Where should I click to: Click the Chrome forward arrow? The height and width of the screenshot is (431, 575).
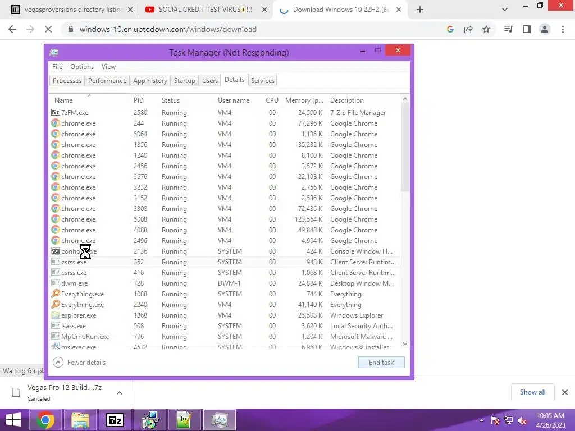coord(30,29)
